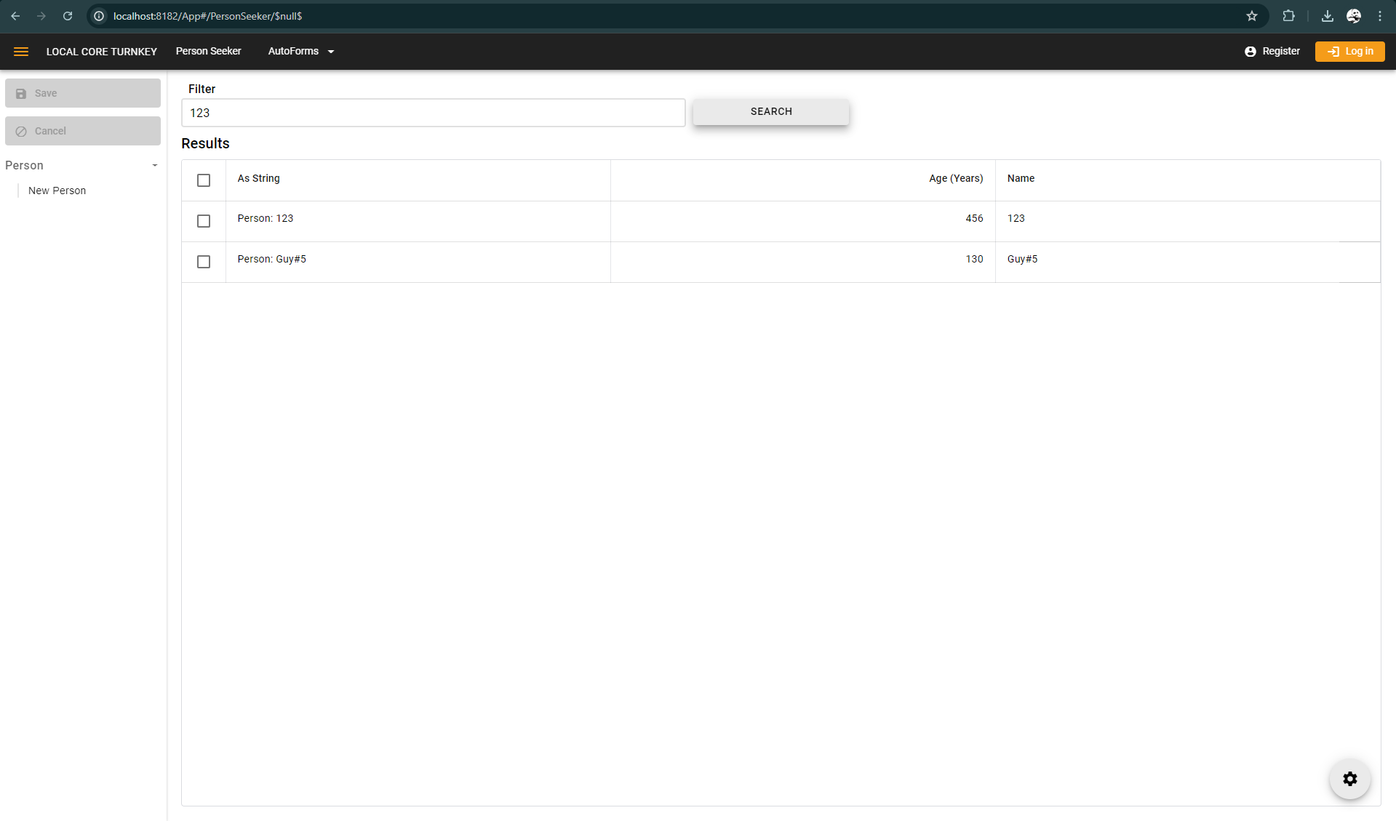Open the browser profile avatar icon
The height and width of the screenshot is (821, 1396).
[x=1353, y=16]
